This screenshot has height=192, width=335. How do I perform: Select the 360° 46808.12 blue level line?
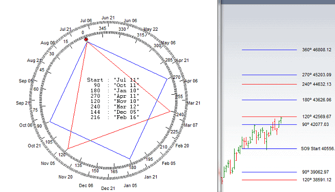[269, 50]
